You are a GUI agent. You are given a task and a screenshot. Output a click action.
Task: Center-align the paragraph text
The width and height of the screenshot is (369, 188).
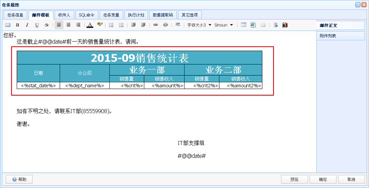pos(69,25)
